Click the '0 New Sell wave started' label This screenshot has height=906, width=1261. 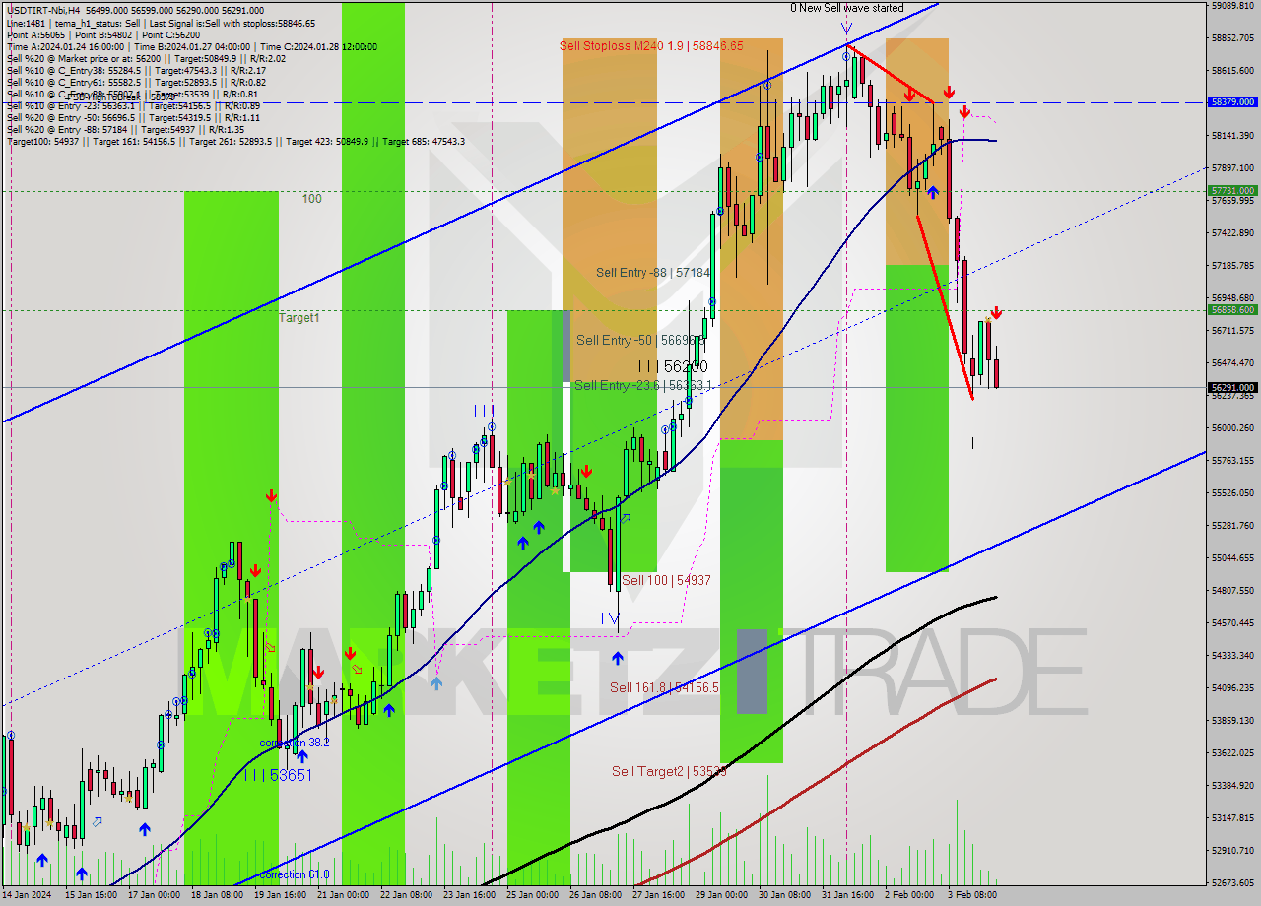pyautogui.click(x=846, y=8)
